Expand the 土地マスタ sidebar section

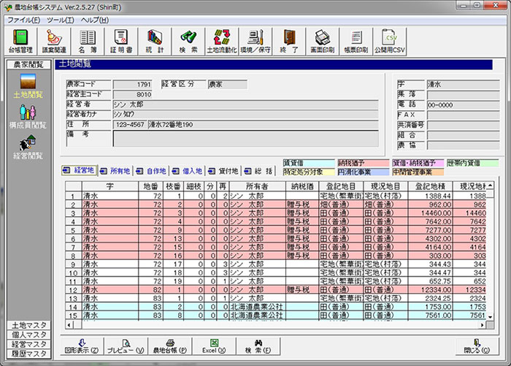pos(28,324)
